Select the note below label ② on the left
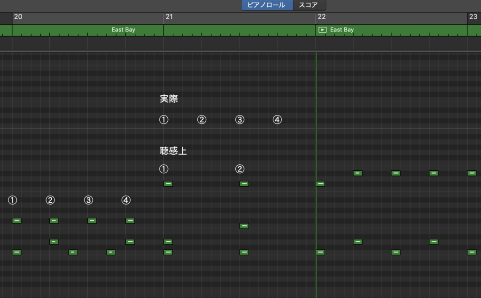Screen dimensions: 481x298 pos(54,221)
